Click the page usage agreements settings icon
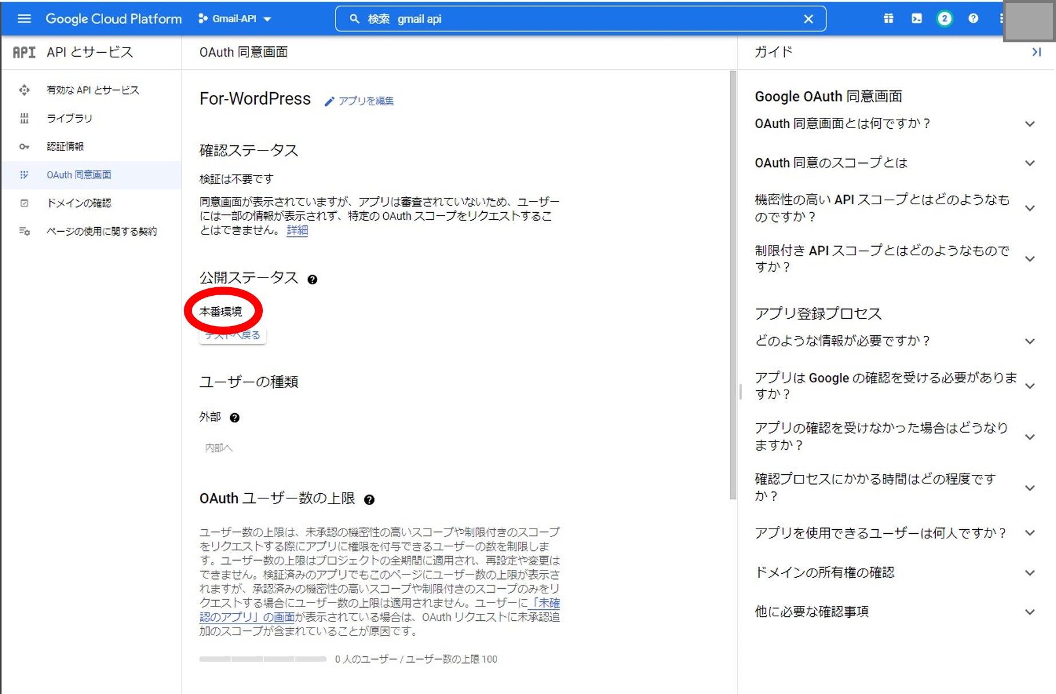1056x694 pixels. (x=24, y=231)
